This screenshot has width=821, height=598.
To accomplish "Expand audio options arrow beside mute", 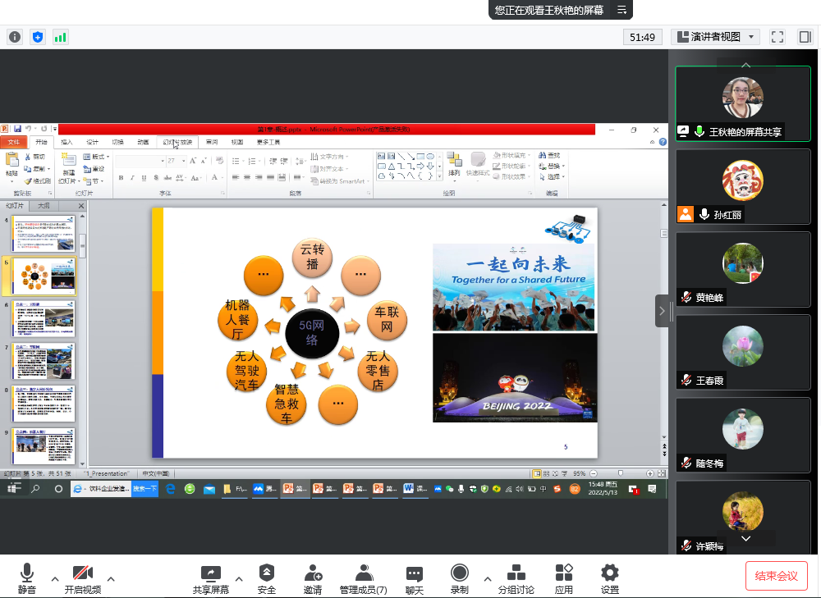I will (55, 578).
